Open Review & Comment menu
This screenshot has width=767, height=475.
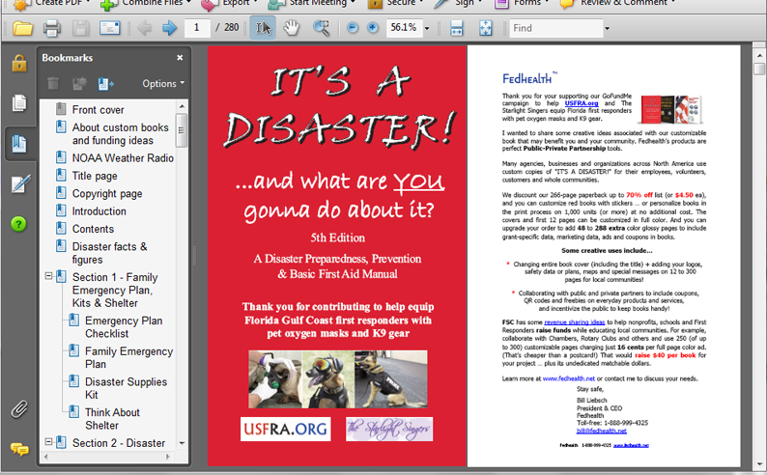pos(619,3)
